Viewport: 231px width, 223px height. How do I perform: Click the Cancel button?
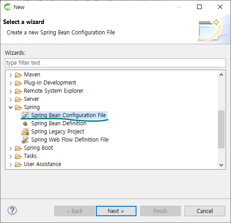coord(205,211)
